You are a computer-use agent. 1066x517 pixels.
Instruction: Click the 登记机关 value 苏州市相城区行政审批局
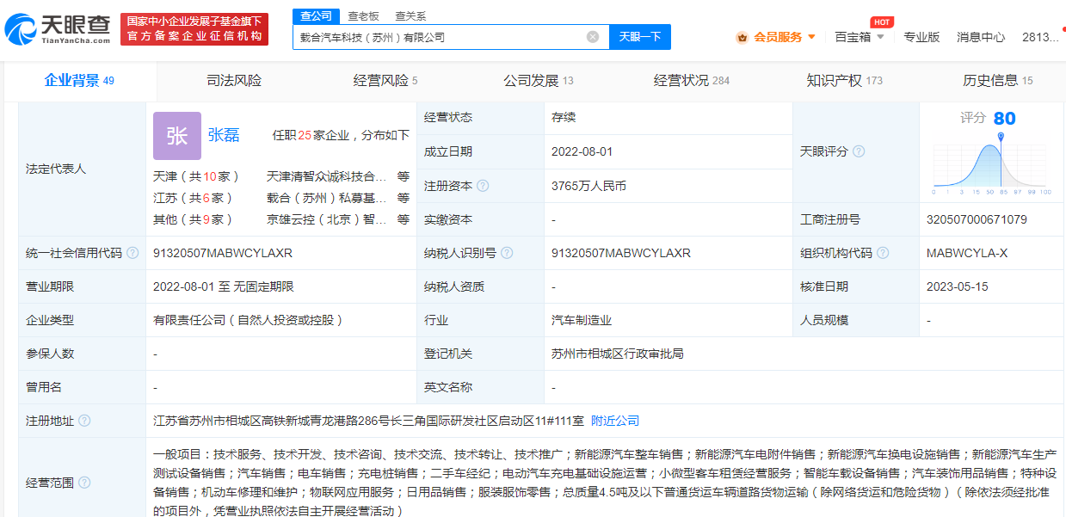618,354
